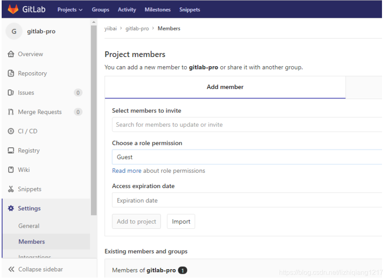Screen dimensions: 387x280
Task: Open Milestones in top navigation
Action: (158, 10)
